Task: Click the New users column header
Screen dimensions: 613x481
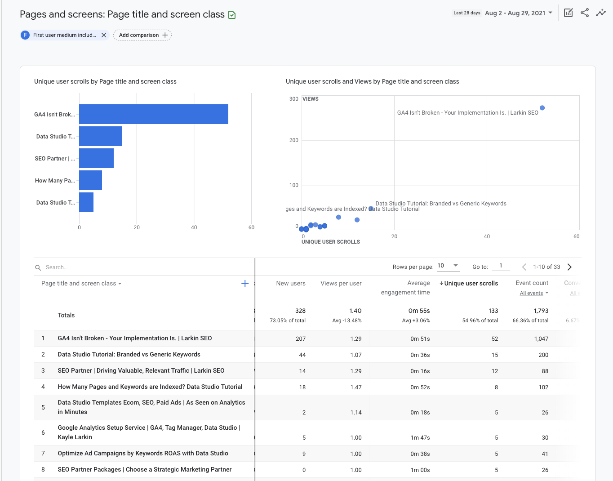Action: tap(291, 284)
